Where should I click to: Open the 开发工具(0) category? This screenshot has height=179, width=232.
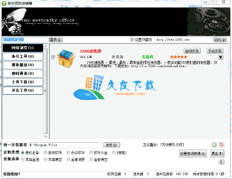coord(23,91)
